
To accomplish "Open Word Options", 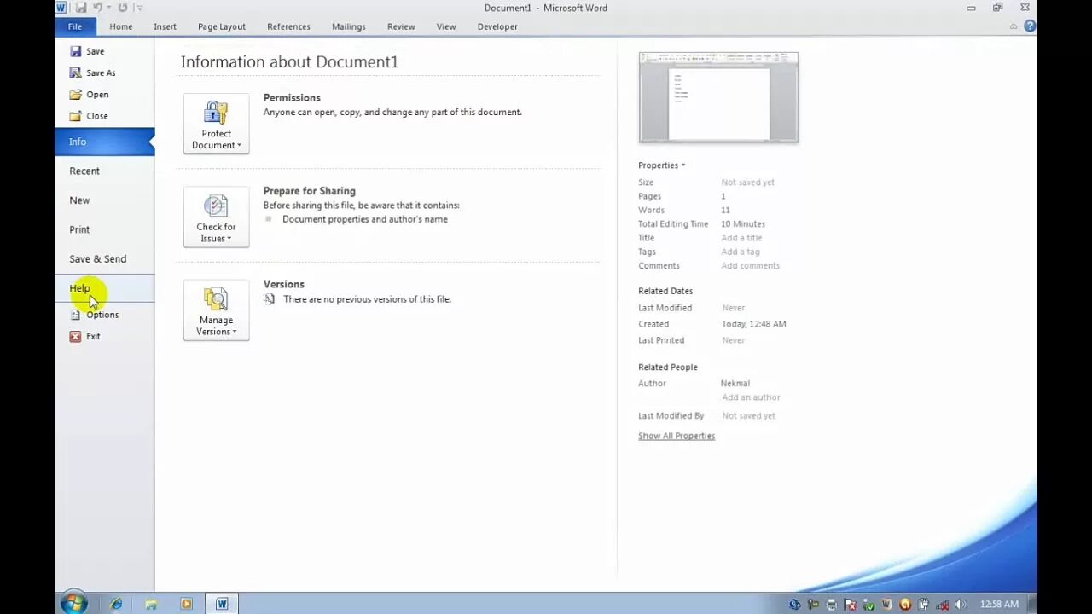I will [x=94, y=315].
